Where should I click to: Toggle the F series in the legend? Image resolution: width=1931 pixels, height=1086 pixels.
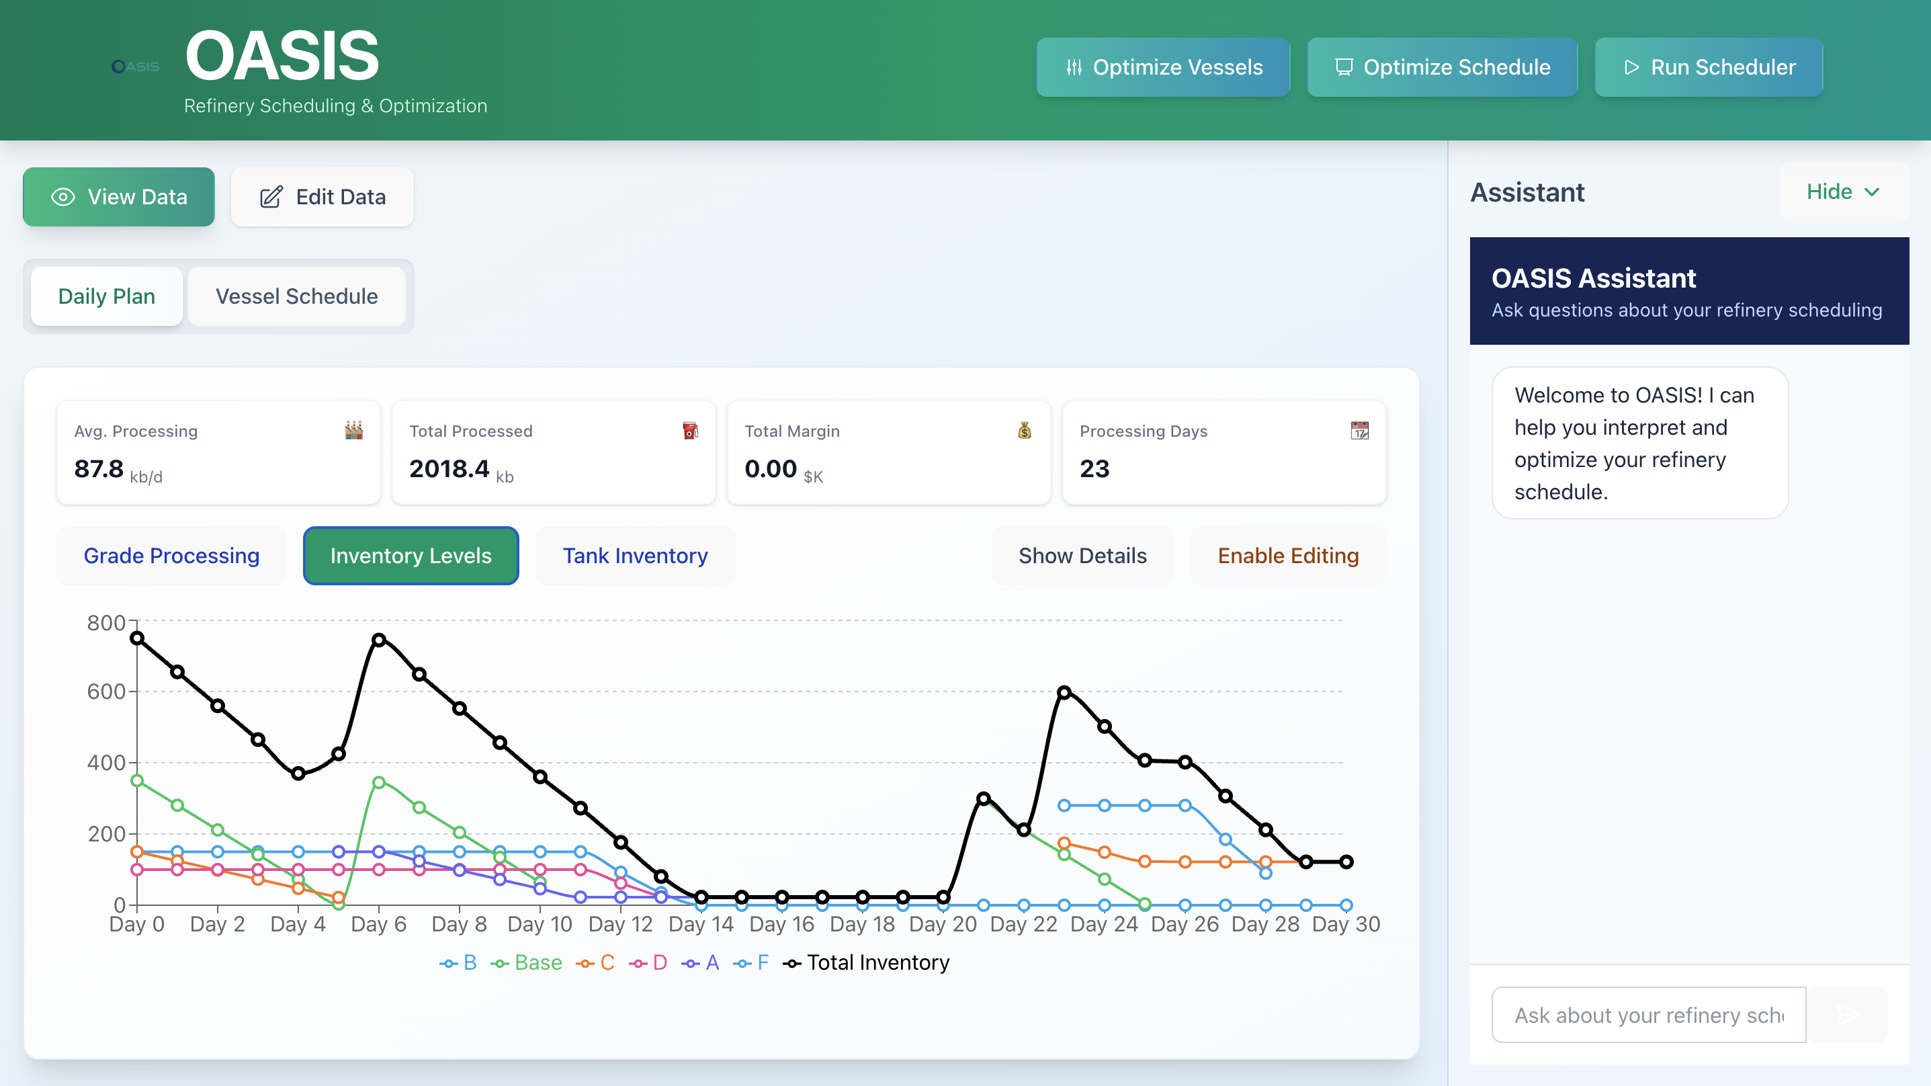click(x=751, y=962)
